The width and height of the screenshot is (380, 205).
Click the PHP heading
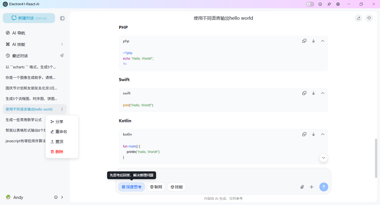click(x=123, y=27)
